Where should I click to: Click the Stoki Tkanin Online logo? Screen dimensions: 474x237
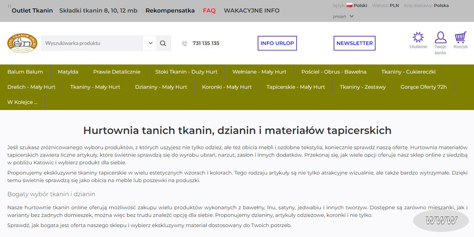pos(22,43)
